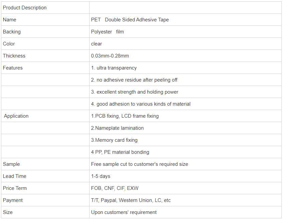
Task: Click the 0.03mm-0.28mm thickness value
Action: (x=110, y=56)
